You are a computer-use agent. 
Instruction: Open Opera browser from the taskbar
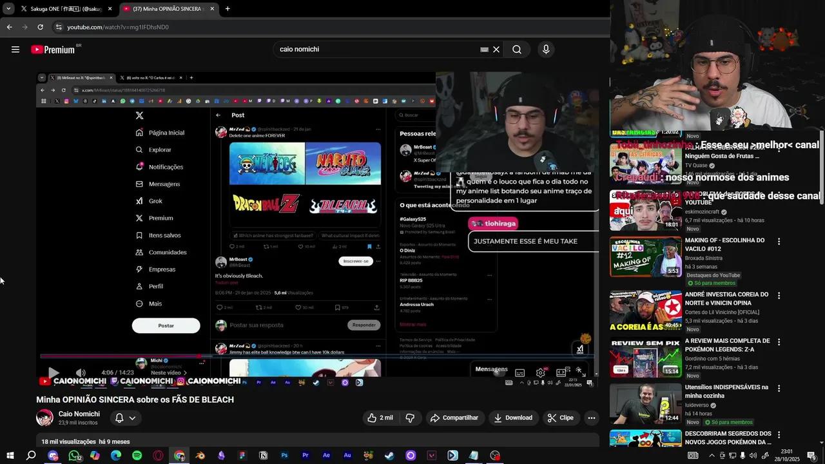coord(158,456)
